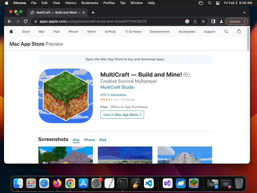The image size is (257, 193).
Task: Open the Accessories navigation item
Action: pos(187,31)
